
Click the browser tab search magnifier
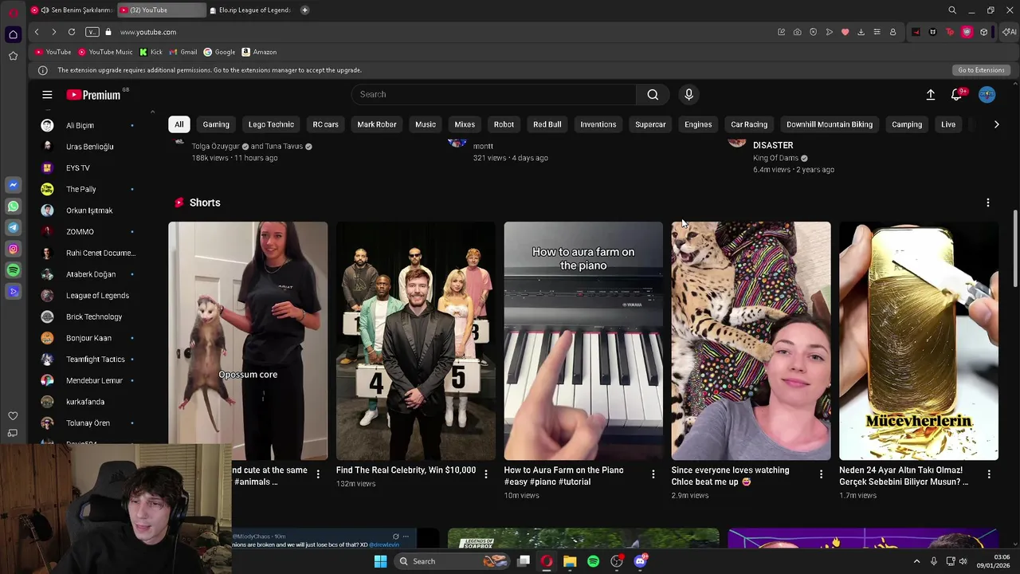click(x=952, y=10)
